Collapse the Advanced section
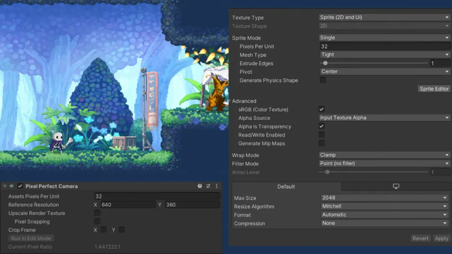The height and width of the screenshot is (254, 452). (229, 101)
